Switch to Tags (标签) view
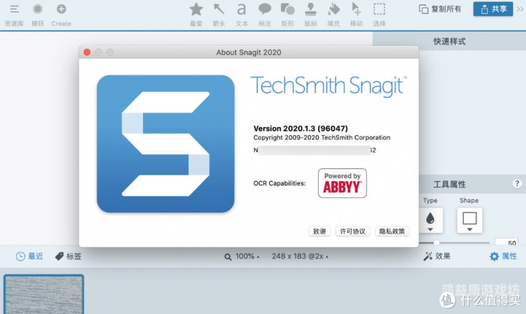This screenshot has height=314, width=526. pyautogui.click(x=68, y=256)
